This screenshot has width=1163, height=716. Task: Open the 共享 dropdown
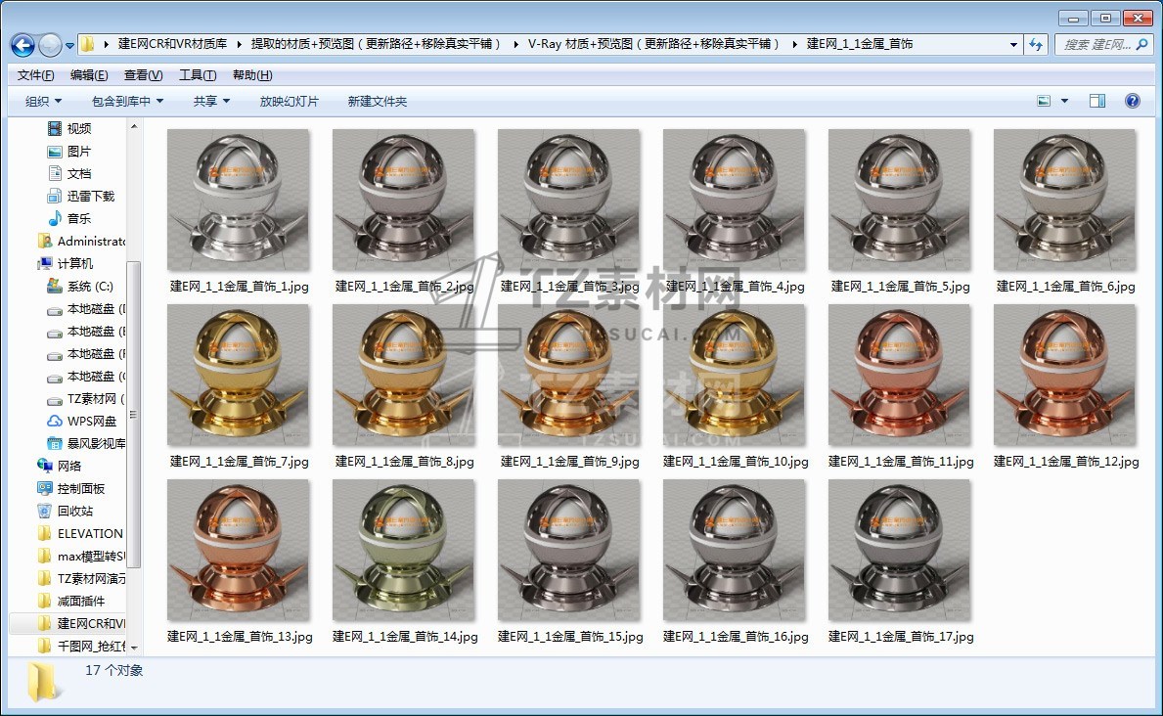tap(211, 101)
